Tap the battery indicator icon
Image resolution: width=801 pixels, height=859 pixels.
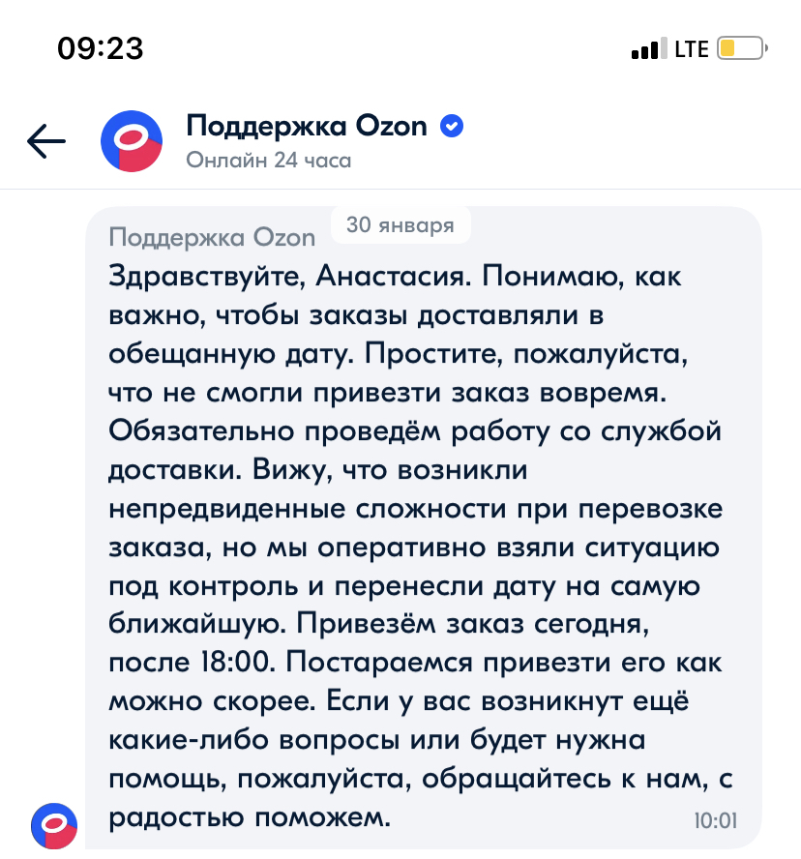pos(740,47)
